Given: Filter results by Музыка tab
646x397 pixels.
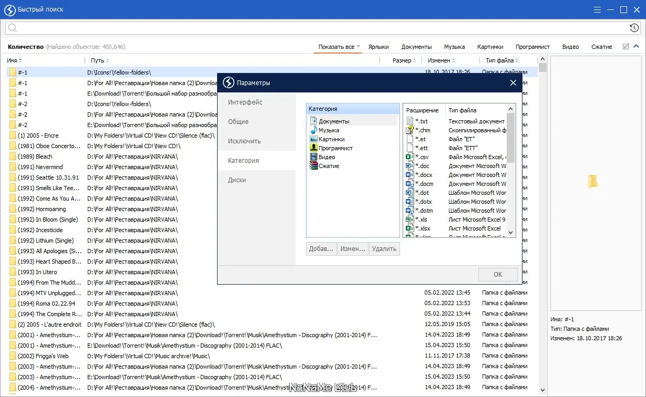Looking at the screenshot, I should coord(454,47).
